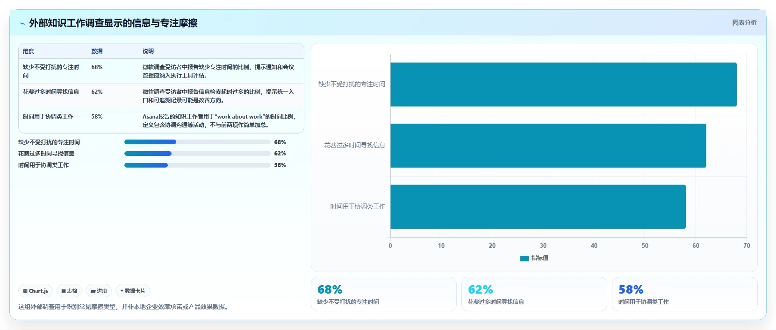Click the 花费过多时间寻找信息 chart bar

[548, 146]
